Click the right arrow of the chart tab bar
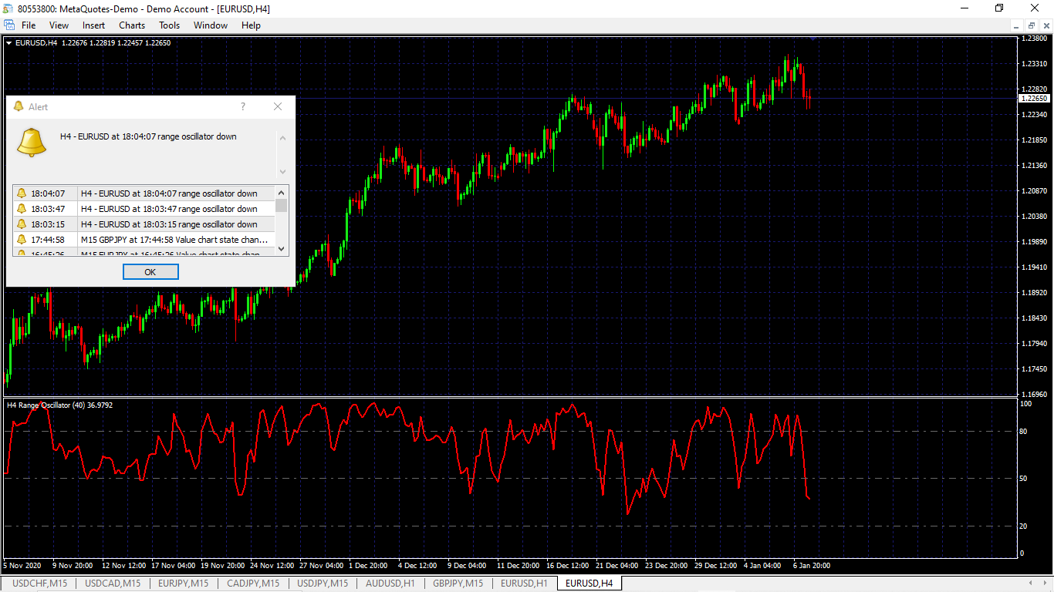The image size is (1054, 592). point(1044,584)
